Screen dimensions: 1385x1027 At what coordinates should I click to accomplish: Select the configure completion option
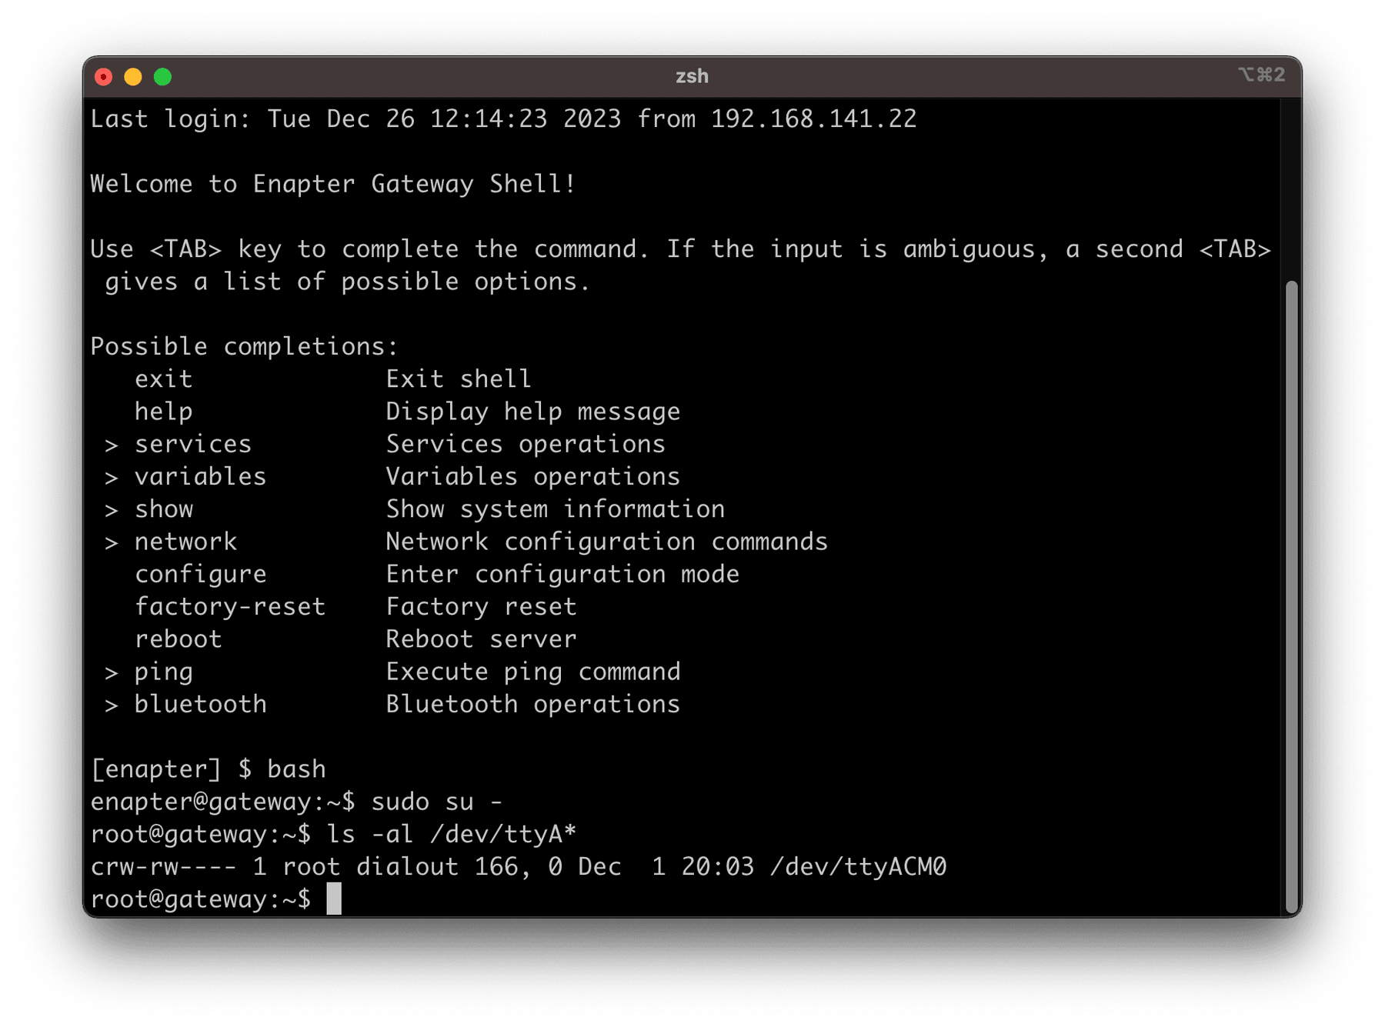pos(200,573)
